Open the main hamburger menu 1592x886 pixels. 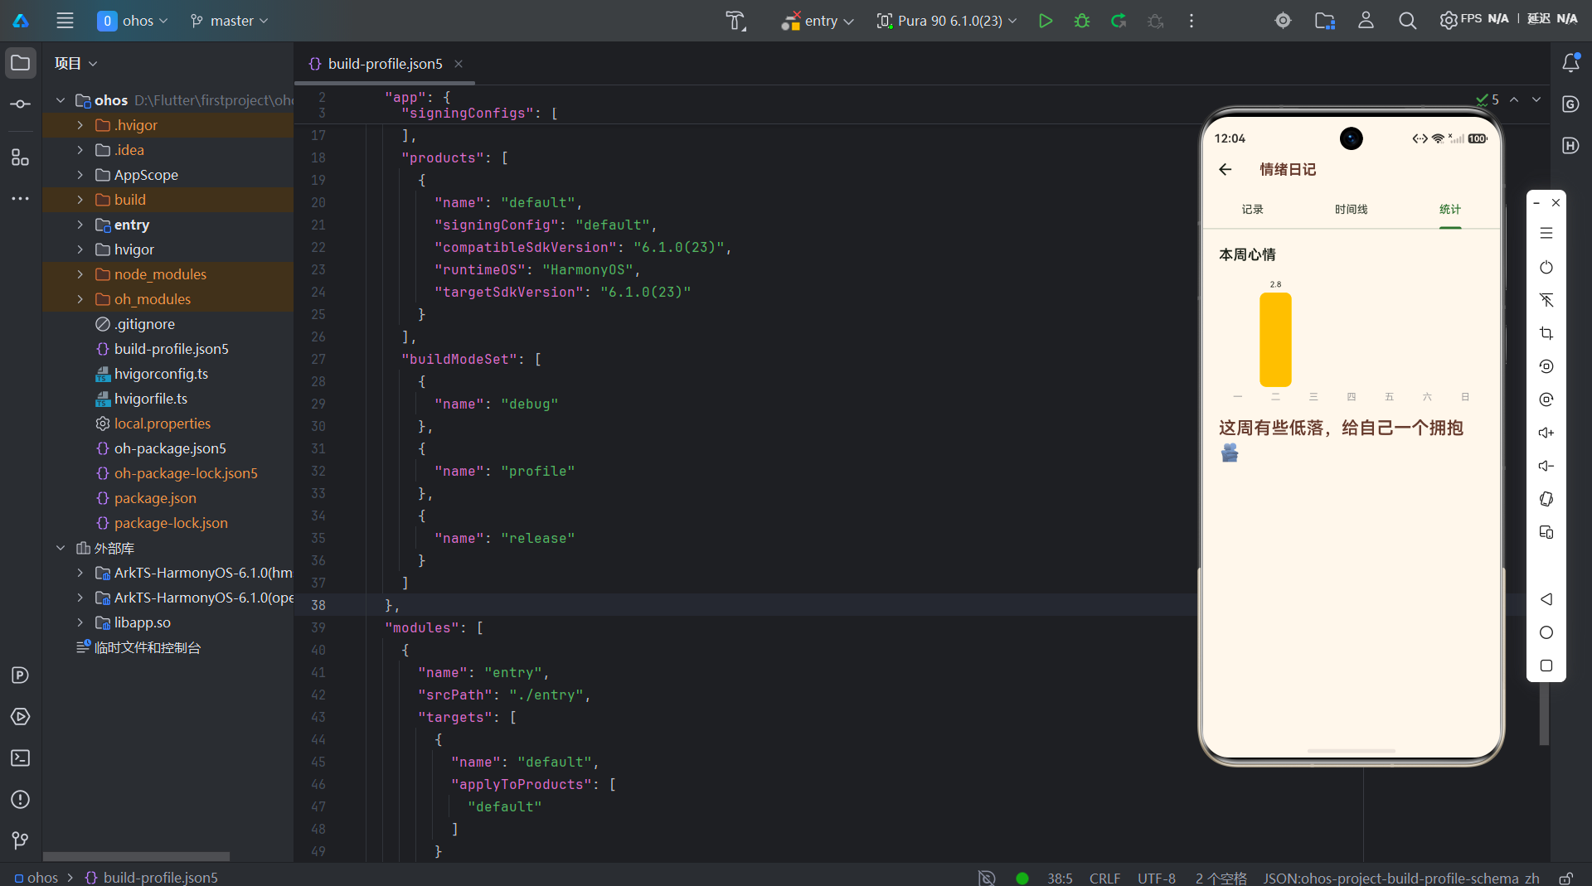65,21
